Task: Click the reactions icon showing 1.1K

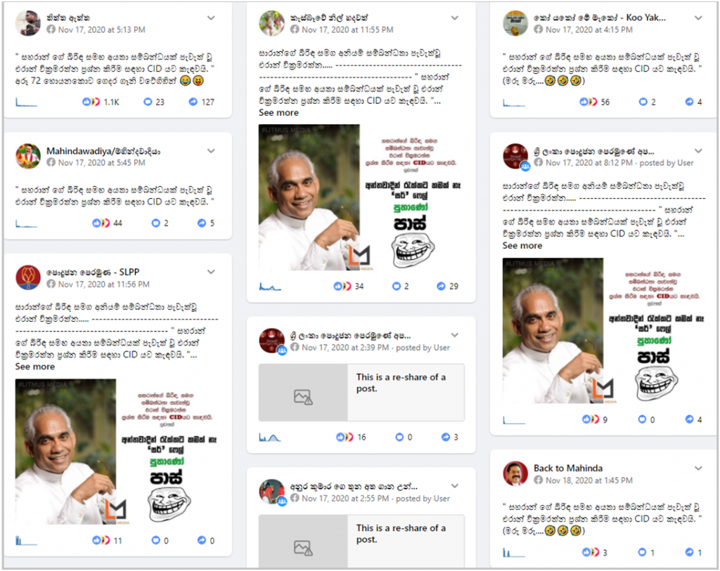Action: [91, 102]
